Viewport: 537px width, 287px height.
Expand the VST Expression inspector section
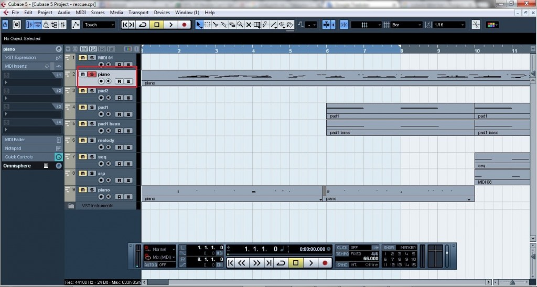pyautogui.click(x=33, y=58)
